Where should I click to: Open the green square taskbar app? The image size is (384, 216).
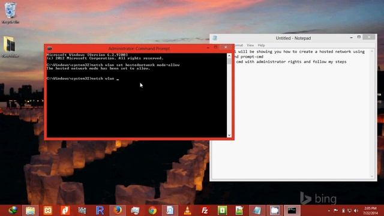pyautogui.click(x=222, y=211)
